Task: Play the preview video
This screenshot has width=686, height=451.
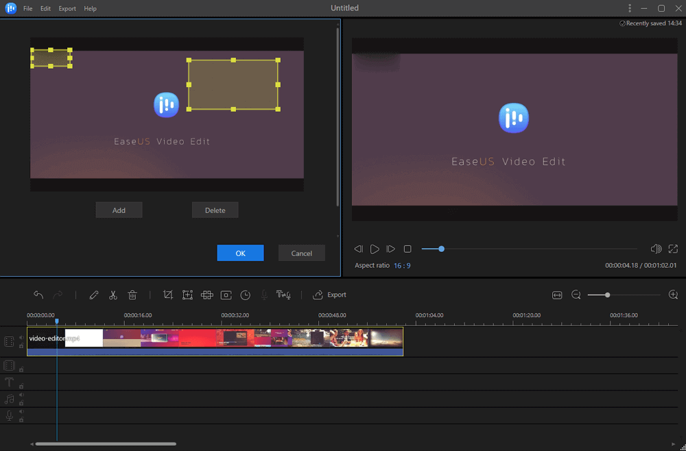Action: [x=375, y=248]
